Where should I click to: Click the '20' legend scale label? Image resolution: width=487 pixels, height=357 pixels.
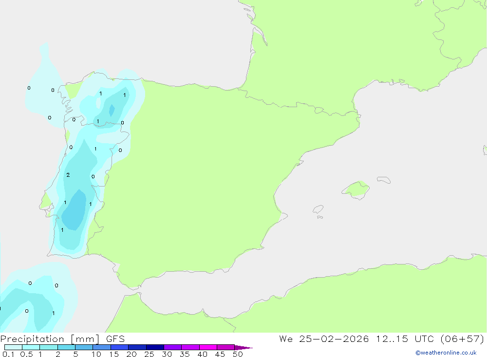point(131,354)
